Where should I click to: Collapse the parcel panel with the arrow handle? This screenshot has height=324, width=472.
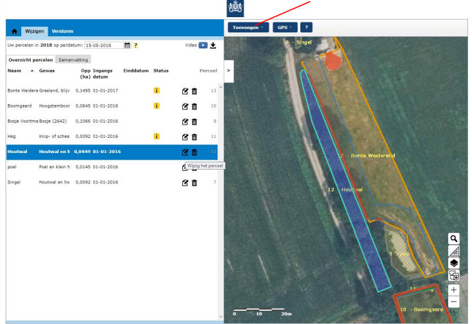(x=228, y=69)
